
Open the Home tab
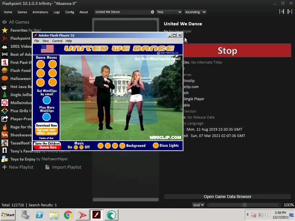point(8,12)
